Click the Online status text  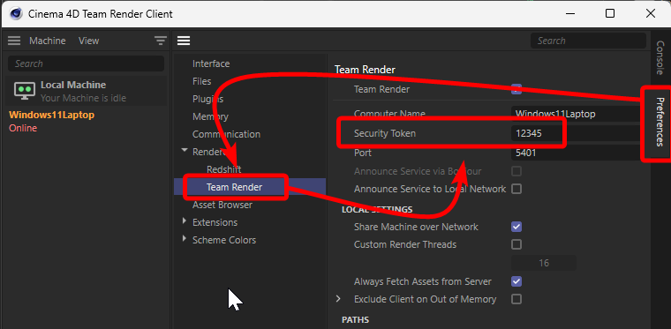tap(23, 128)
